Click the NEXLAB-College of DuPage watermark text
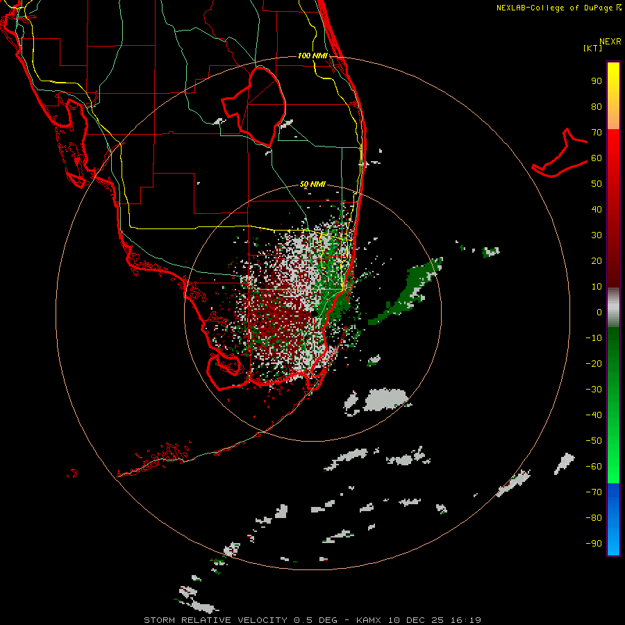Viewport: 625px width, 625px height. 558,8
